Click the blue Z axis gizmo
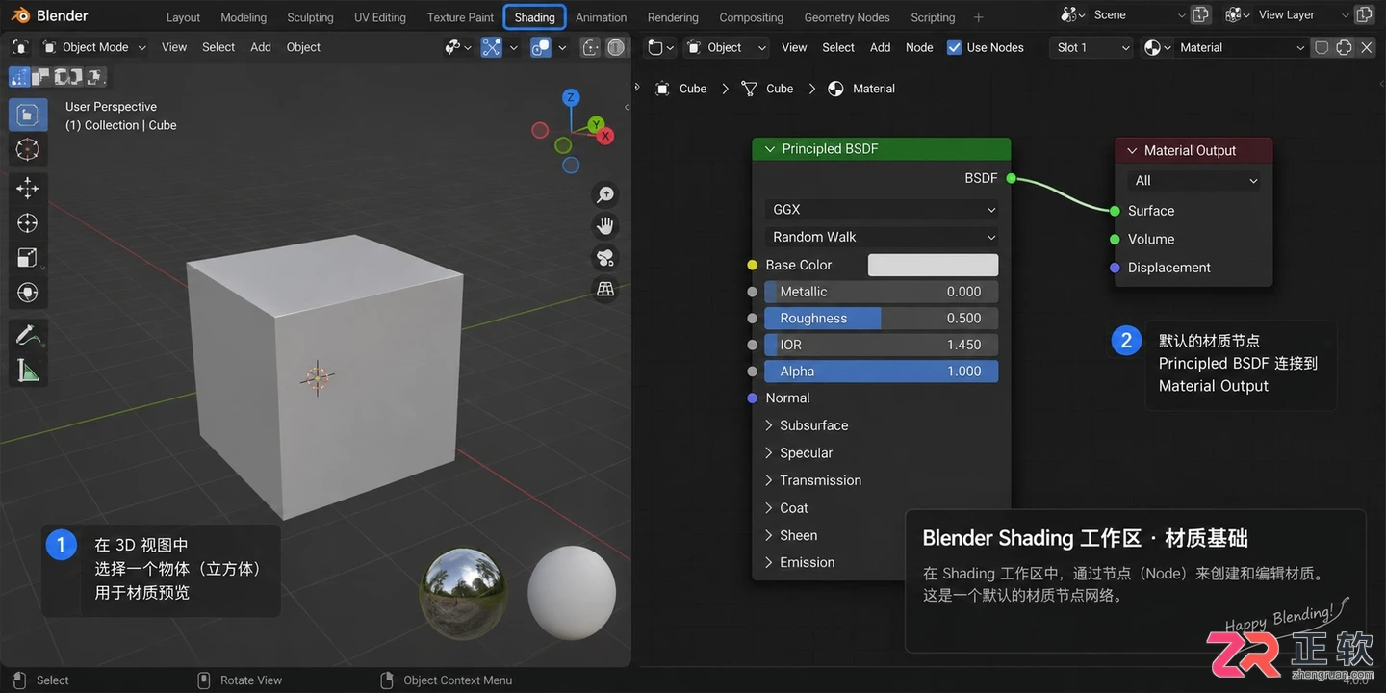 click(x=571, y=97)
